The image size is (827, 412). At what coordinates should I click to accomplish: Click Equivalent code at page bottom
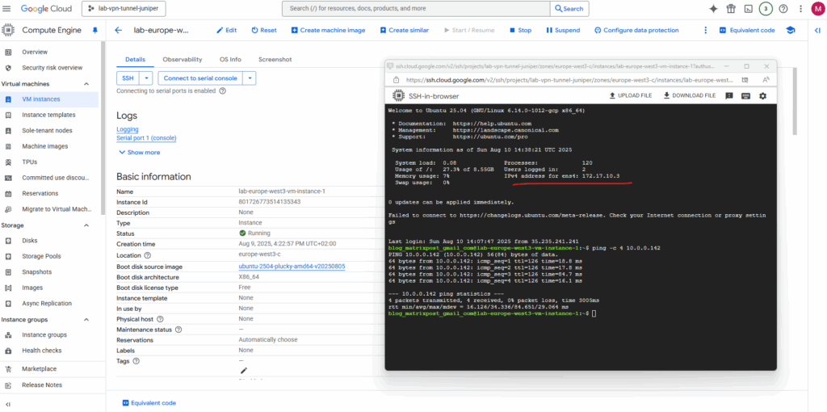click(149, 403)
